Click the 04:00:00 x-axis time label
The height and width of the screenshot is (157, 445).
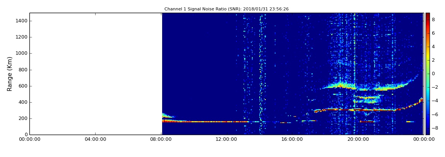coord(95,139)
